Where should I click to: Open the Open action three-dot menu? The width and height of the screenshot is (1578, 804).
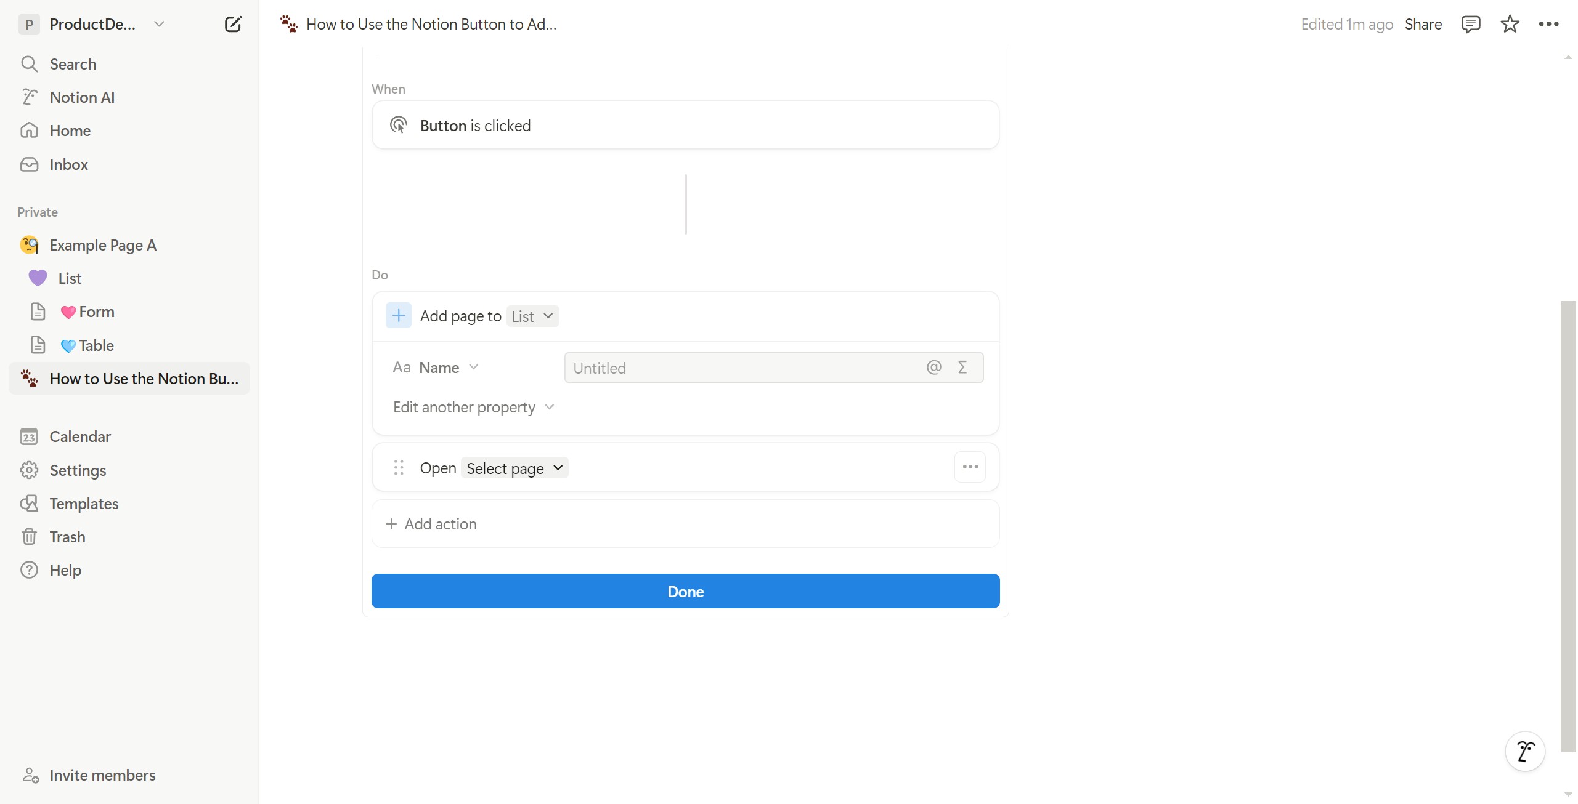pyautogui.click(x=970, y=467)
